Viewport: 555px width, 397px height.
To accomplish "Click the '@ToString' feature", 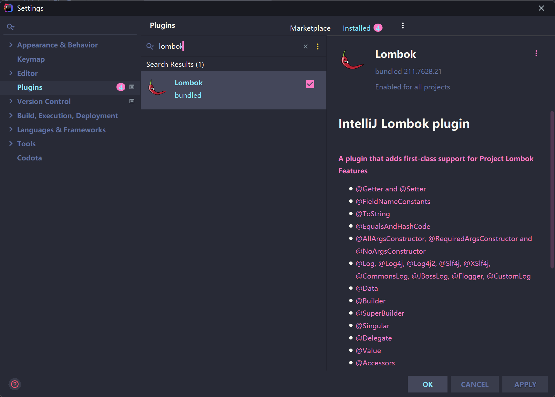I will tap(373, 214).
